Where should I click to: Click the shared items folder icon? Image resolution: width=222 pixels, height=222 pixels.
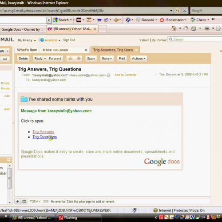click(24, 99)
